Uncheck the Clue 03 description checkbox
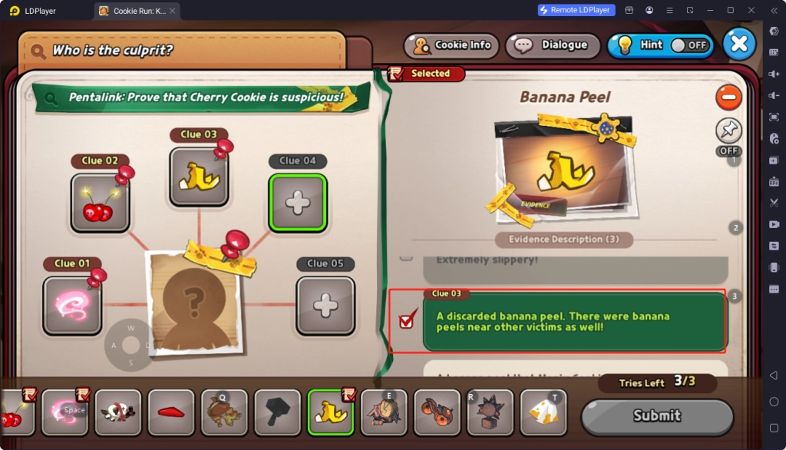The width and height of the screenshot is (786, 450). pyautogui.click(x=407, y=320)
